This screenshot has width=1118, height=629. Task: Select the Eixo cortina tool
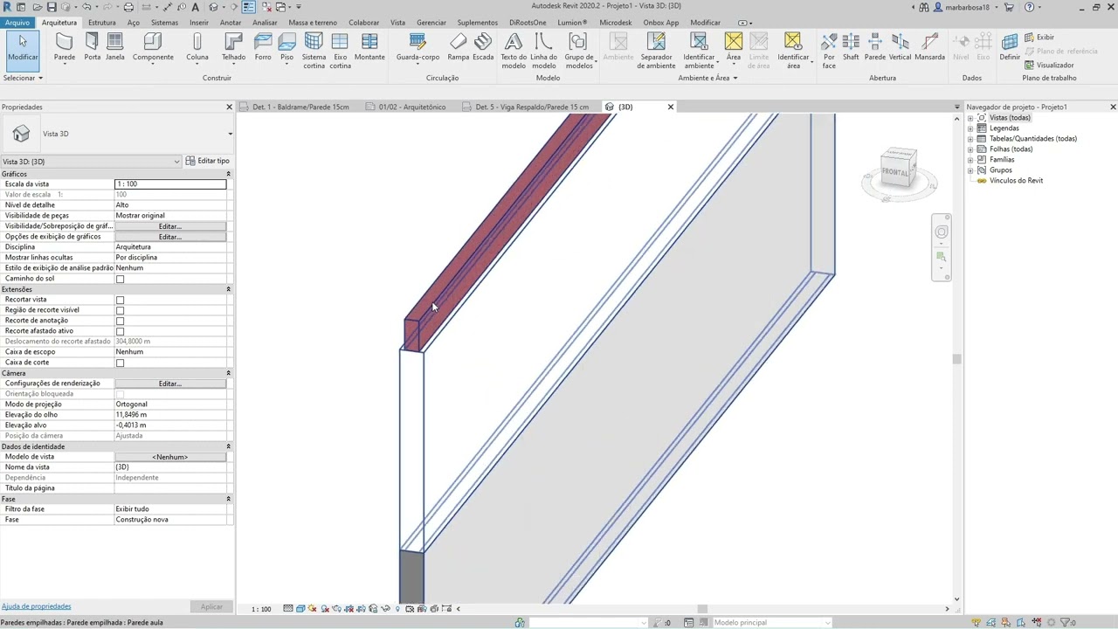click(340, 51)
